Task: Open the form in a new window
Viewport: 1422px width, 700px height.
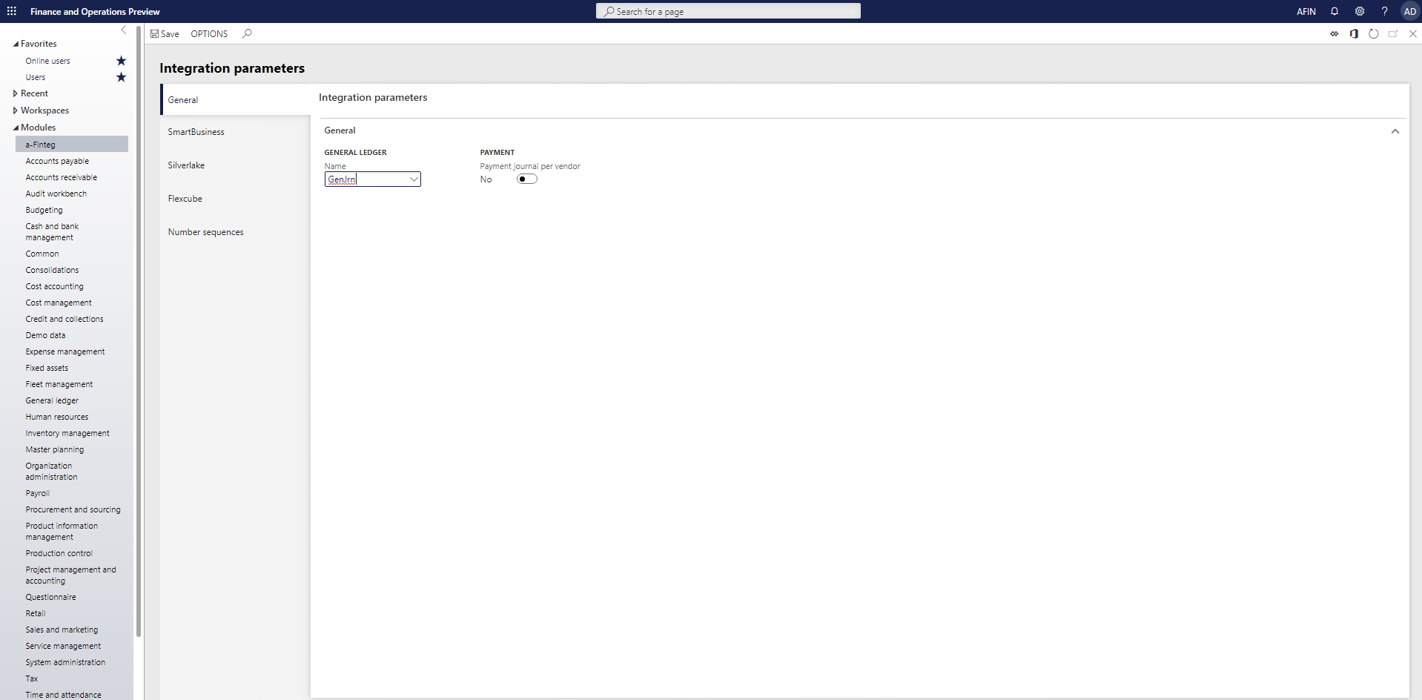Action: [x=1393, y=33]
